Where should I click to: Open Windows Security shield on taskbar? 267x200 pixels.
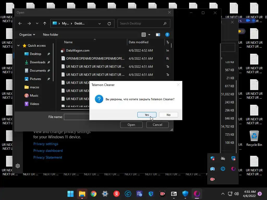click(x=185, y=194)
